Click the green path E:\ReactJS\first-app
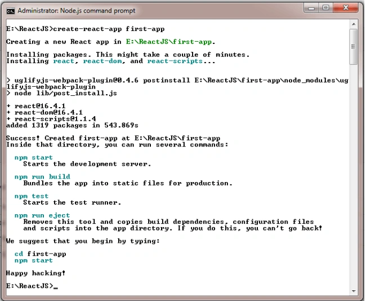This screenshot has width=366, height=301. click(169, 42)
